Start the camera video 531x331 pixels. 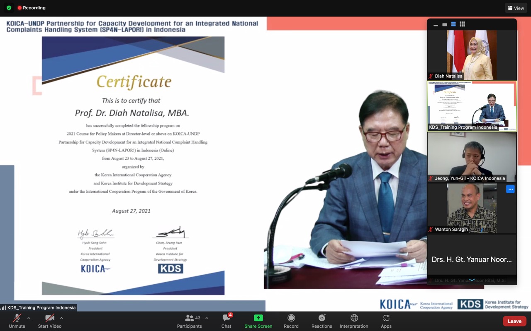pos(50,321)
